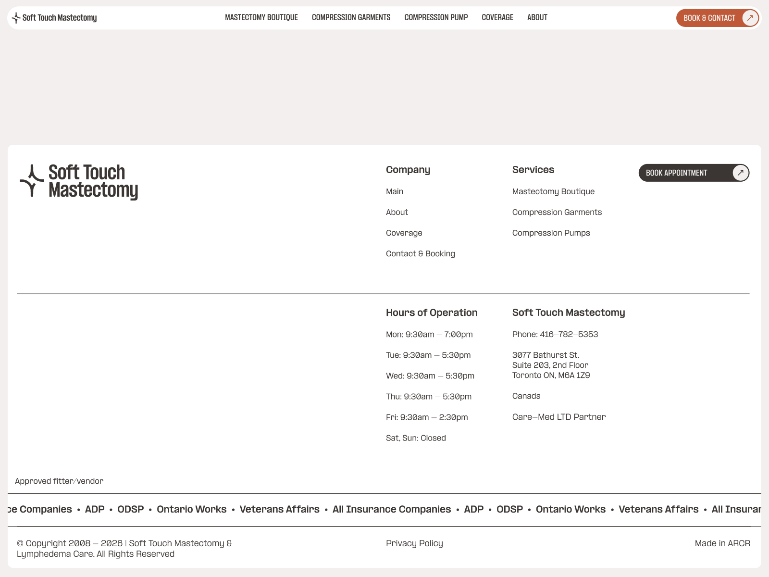Screen dimensions: 769x577
Task: Open Compression Garments in top navigation
Action: 351,17
